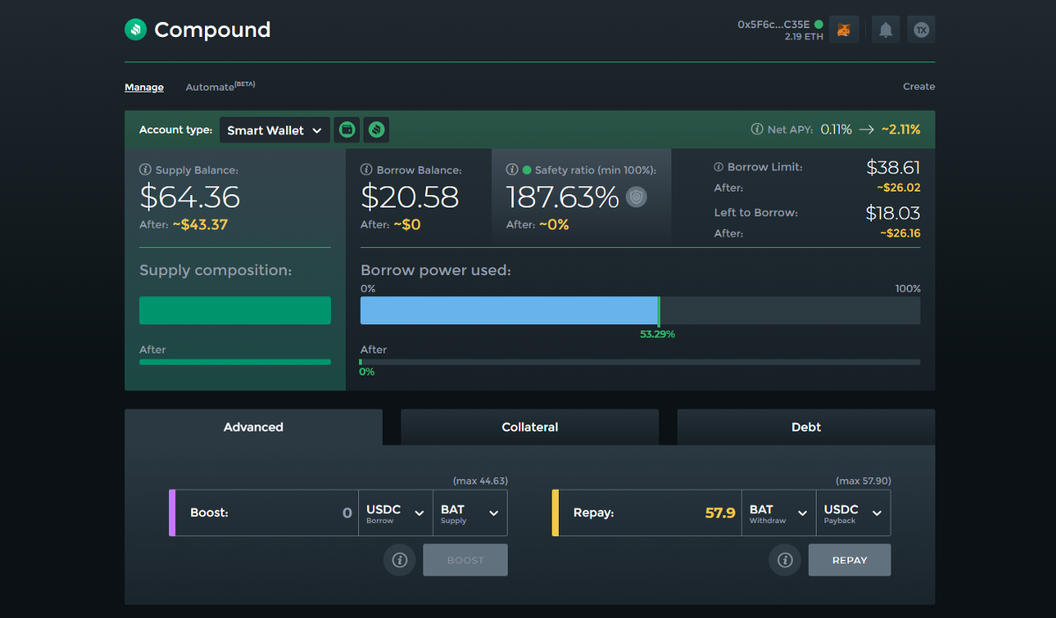Click the shield icon next to 187.63%
1056x618 pixels.
(x=636, y=197)
